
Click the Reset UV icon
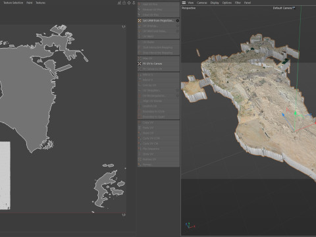[140, 133]
